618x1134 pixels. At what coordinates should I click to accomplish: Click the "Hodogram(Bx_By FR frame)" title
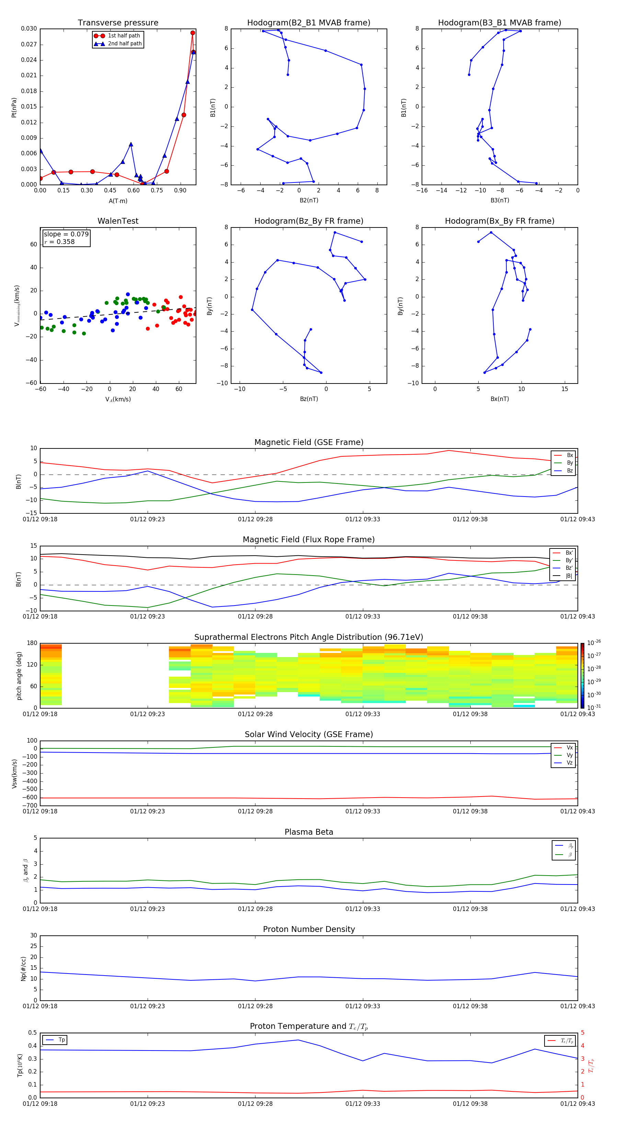(x=500, y=221)
